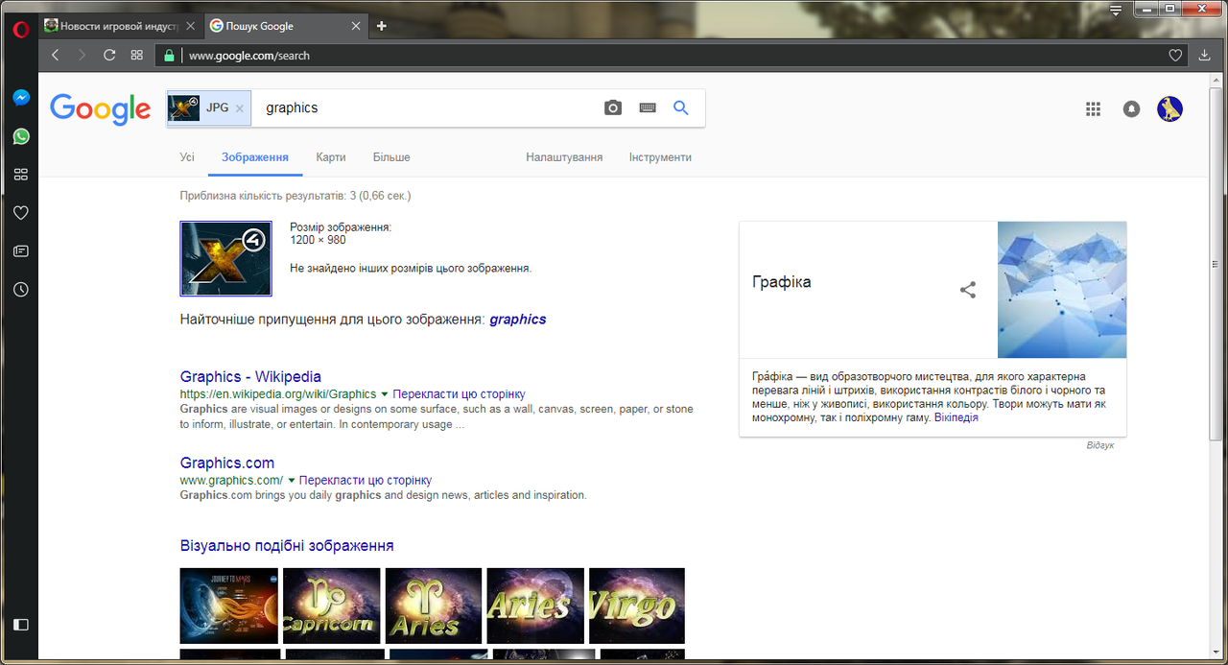Screen dimensions: 1228x665
Task: Run search with magnifier button
Action: [x=681, y=108]
